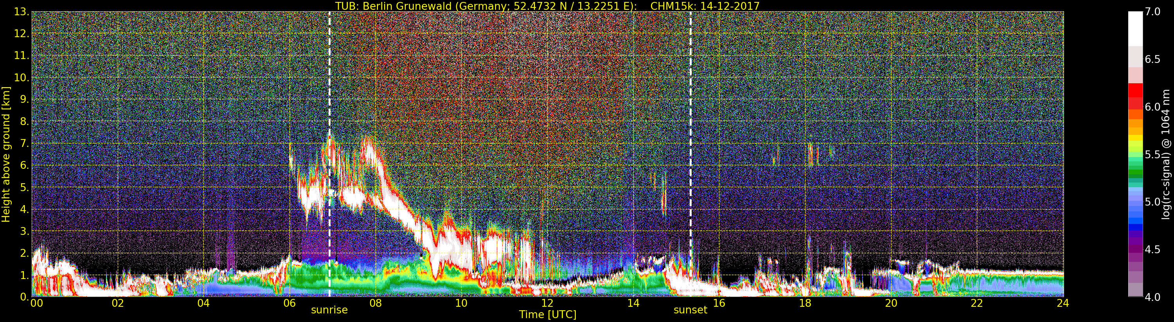Screen dimensions: 1174x322
Task: Click the 24 hour tick on the time axis
Action: click(1063, 303)
